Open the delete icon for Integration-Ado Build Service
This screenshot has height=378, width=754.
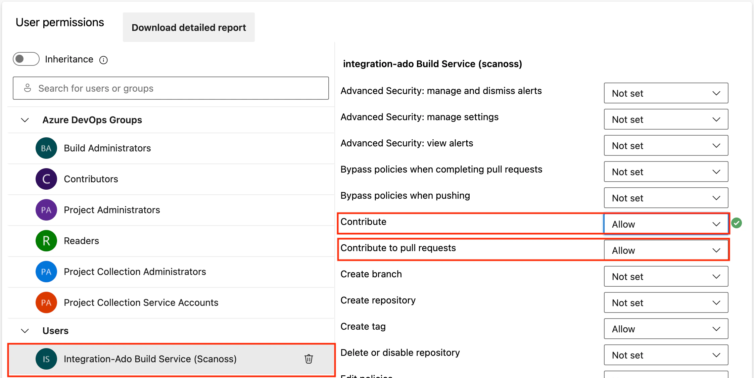click(x=309, y=359)
